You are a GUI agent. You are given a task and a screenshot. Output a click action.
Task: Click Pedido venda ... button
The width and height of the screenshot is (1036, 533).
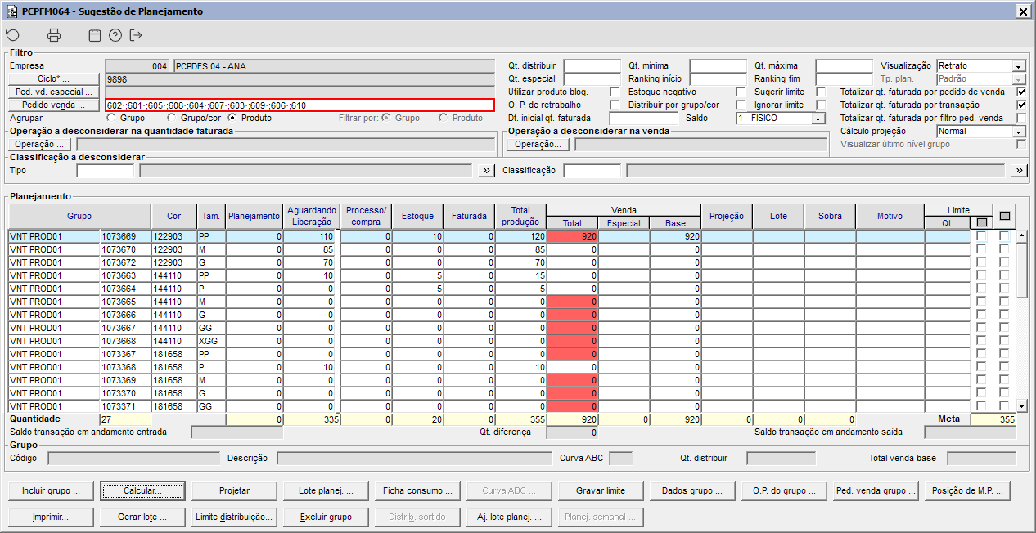tap(53, 105)
